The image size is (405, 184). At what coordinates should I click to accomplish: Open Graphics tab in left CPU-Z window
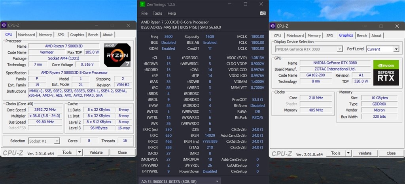(x=77, y=35)
